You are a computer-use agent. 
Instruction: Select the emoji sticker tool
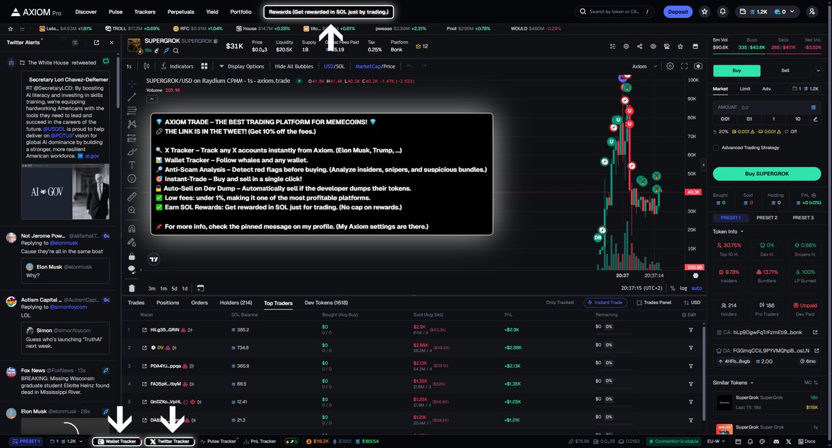click(132, 179)
